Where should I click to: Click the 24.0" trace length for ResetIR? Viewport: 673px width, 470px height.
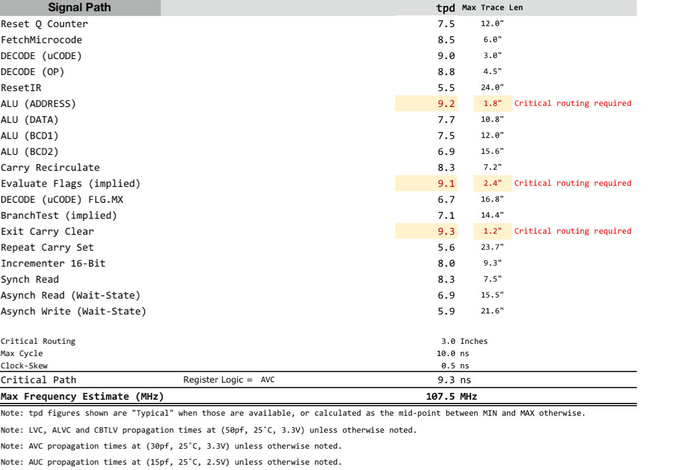492,88
